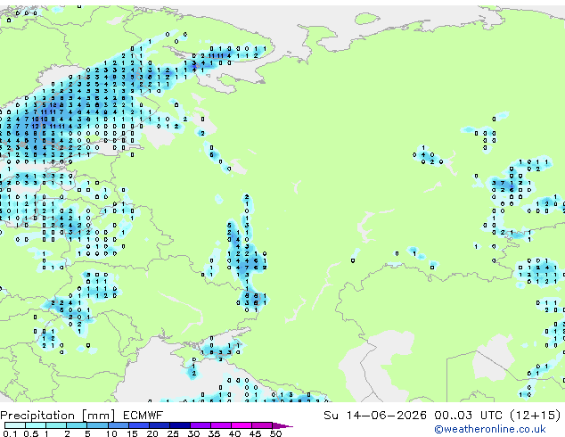565x437 pixels.
Task: Select the 10–15 mm legend swatch
Action: 118,425
